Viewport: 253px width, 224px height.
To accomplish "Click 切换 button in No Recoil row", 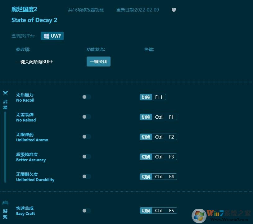I will click(x=146, y=97).
